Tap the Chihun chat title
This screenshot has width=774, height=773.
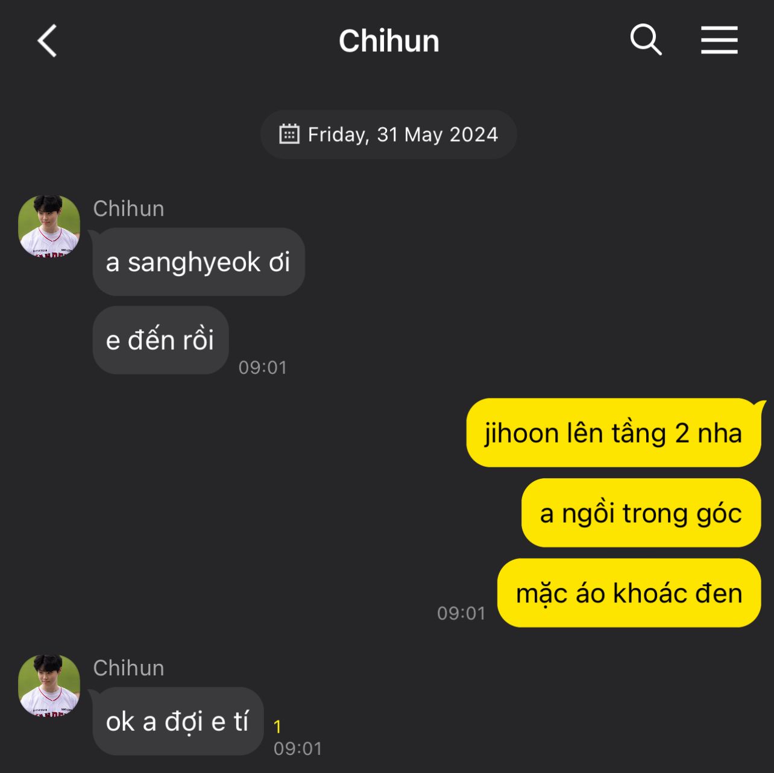(389, 41)
